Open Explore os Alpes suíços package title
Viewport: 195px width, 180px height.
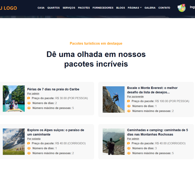pyautogui.click(x=56, y=132)
